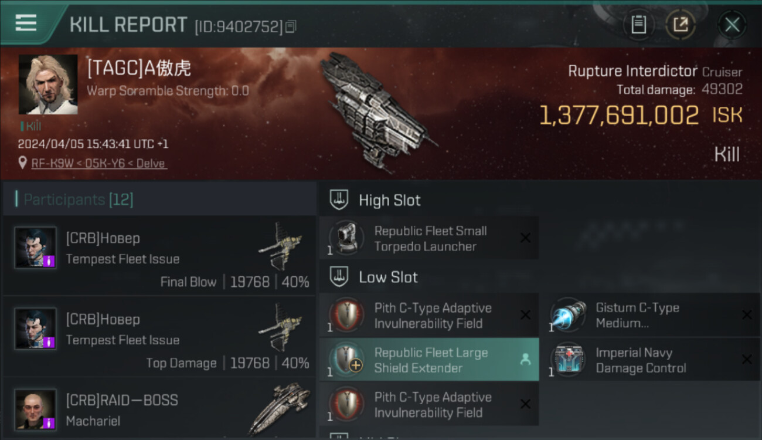The image size is (762, 440).
Task: View the victim pilot portrait
Action: [x=48, y=84]
